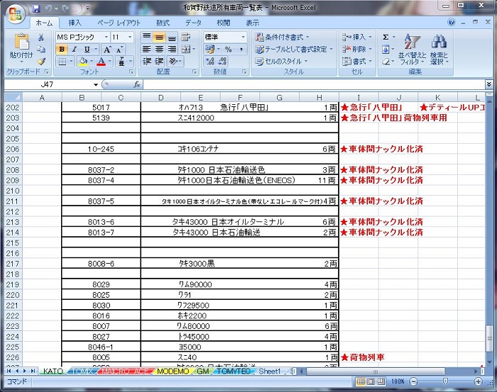Click the Fill down icon

[386, 49]
